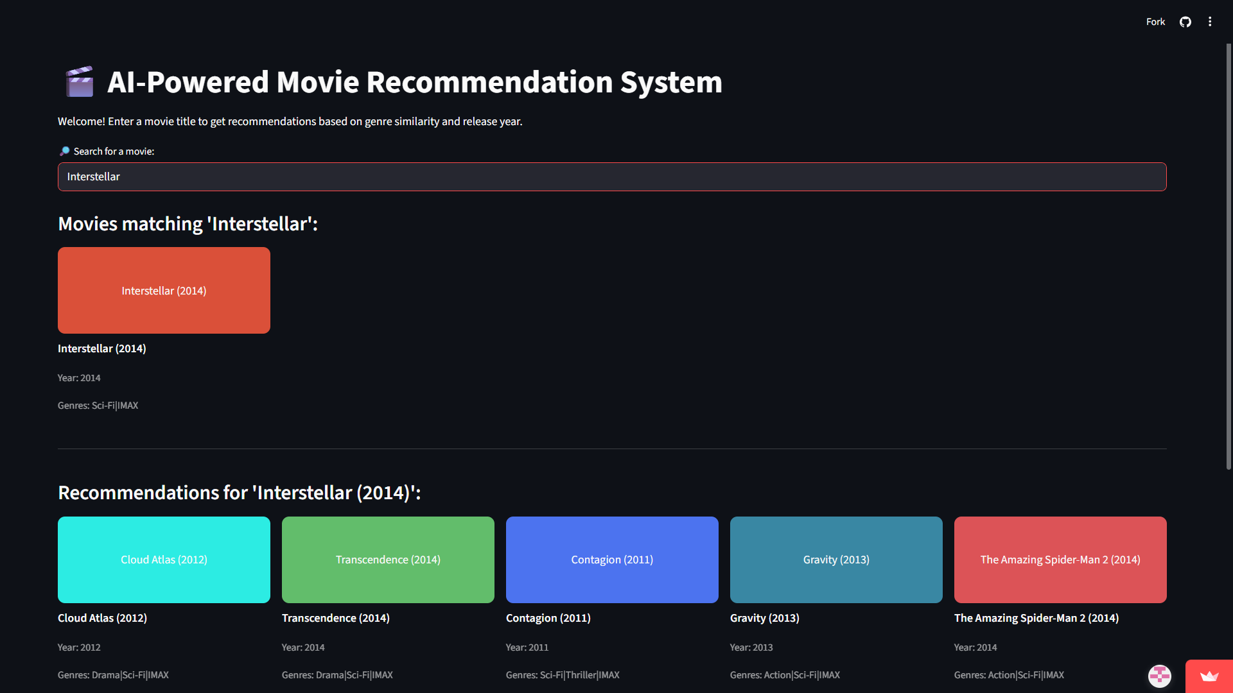Viewport: 1233px width, 693px height.
Task: Click the Streamlit crown badge
Action: click(x=1209, y=676)
